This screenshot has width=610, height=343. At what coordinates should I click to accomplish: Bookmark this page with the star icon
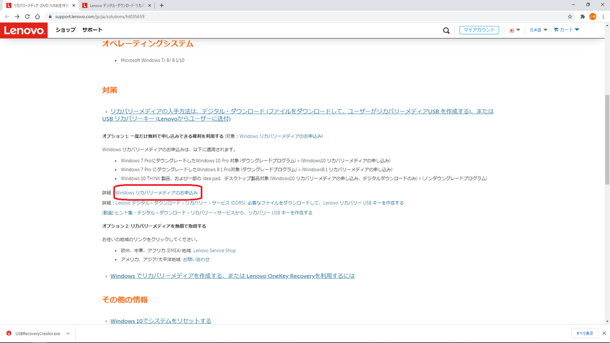570,16
